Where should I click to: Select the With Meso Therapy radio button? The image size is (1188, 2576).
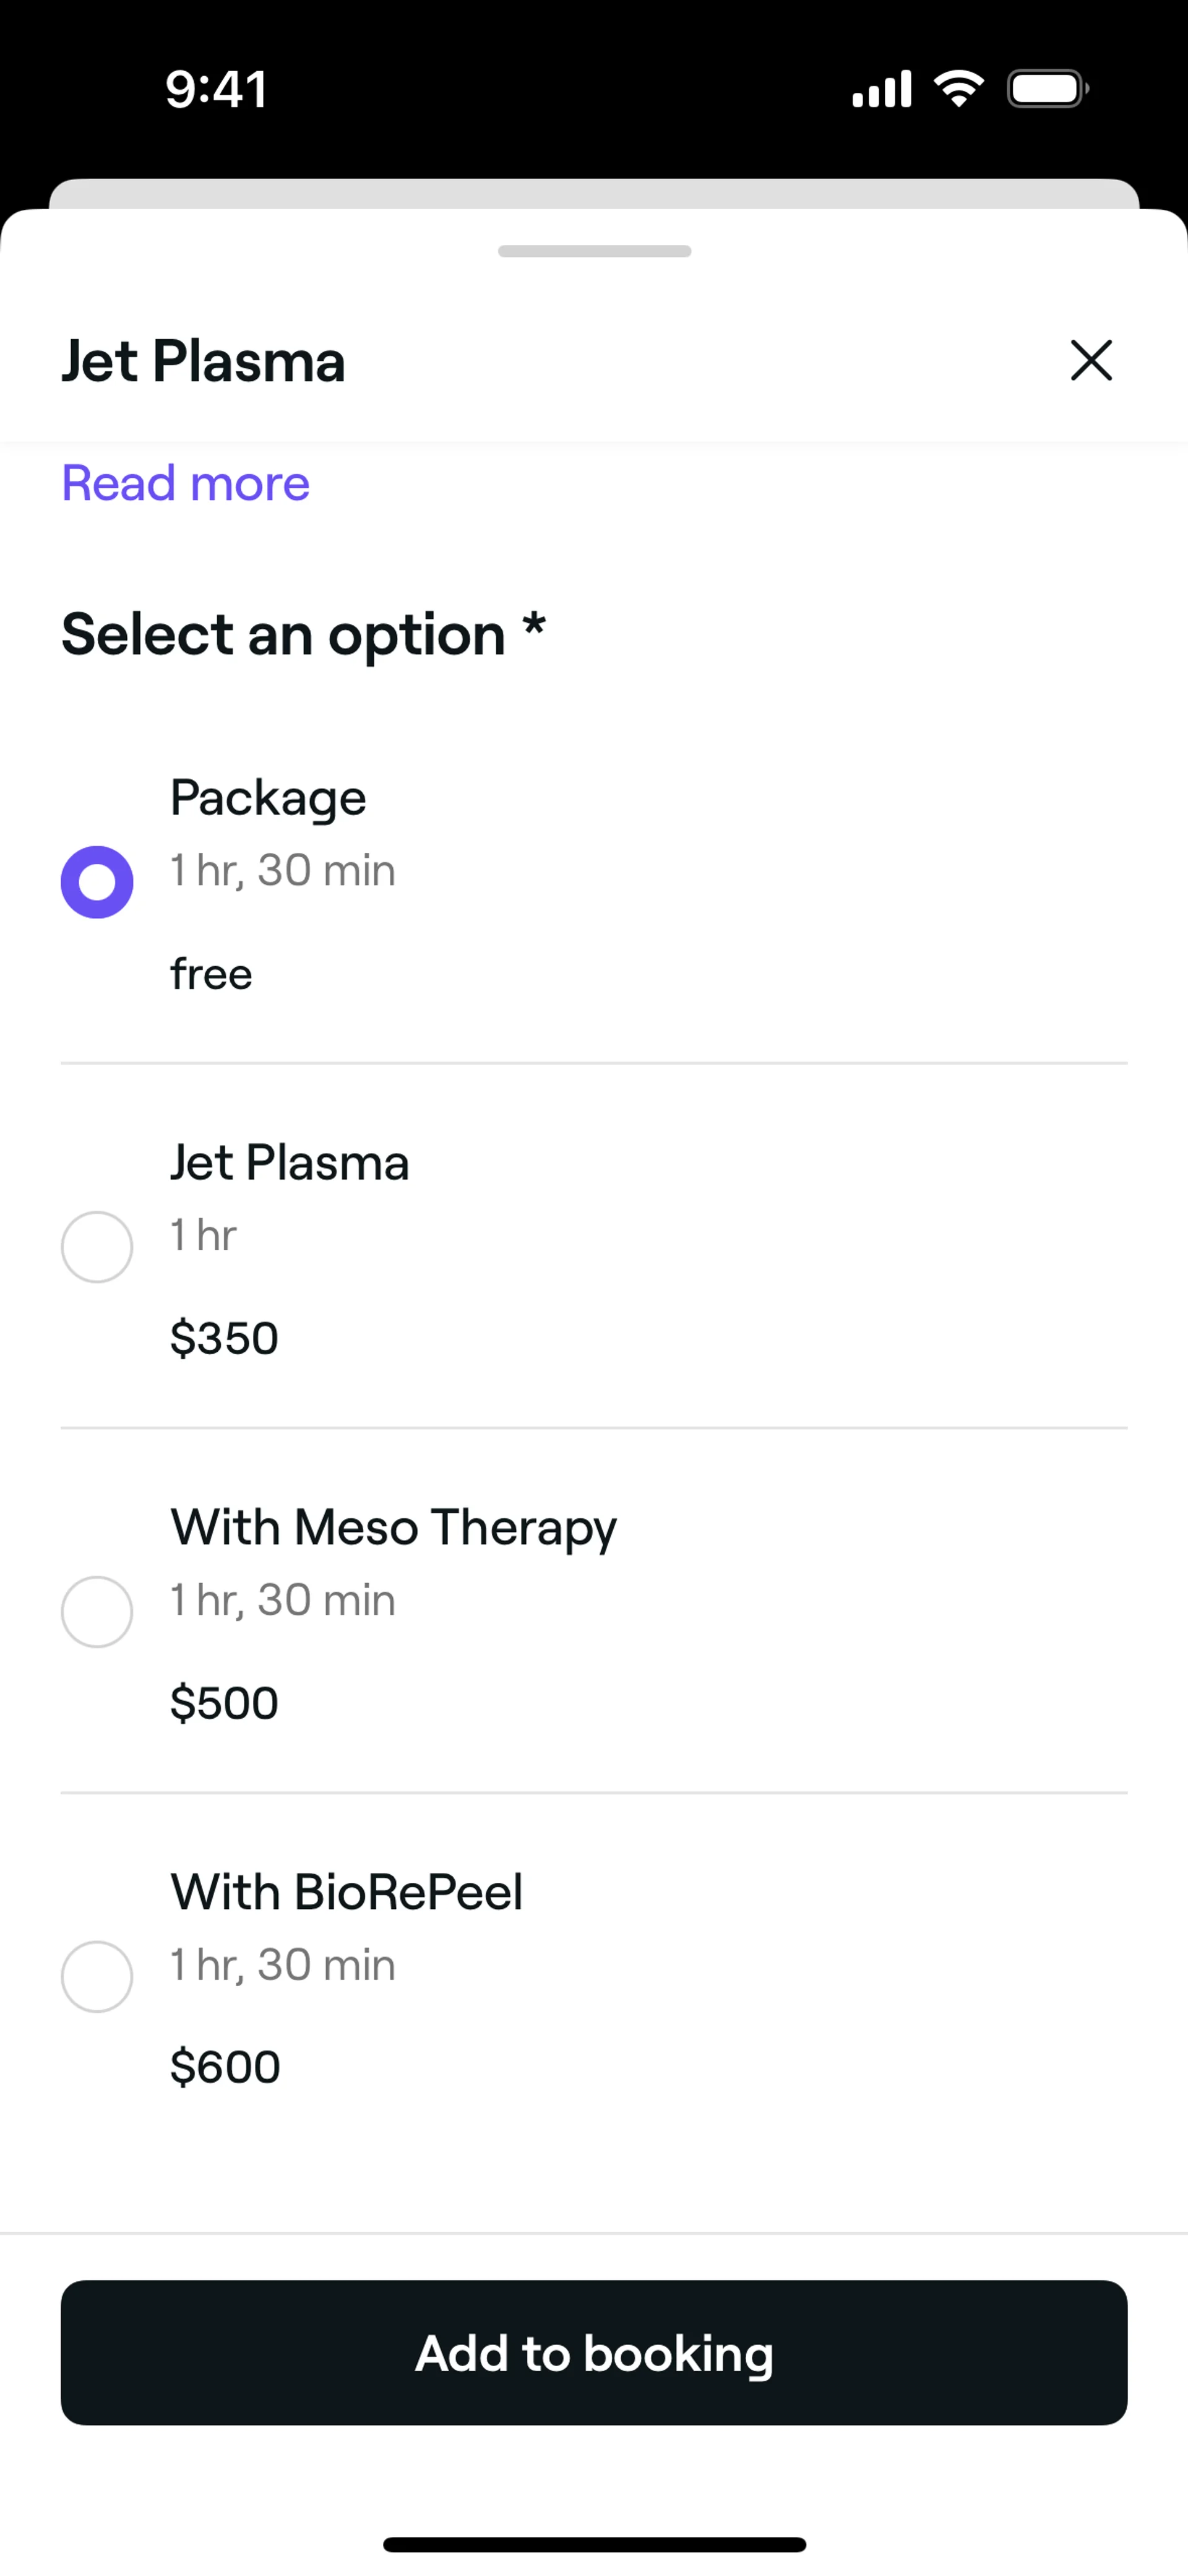pyautogui.click(x=97, y=1612)
